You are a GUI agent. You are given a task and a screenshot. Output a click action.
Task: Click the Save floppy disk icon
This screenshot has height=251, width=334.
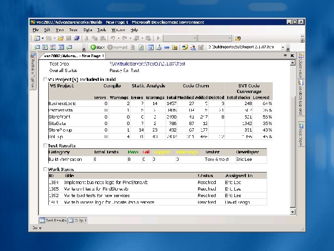pos(69,38)
